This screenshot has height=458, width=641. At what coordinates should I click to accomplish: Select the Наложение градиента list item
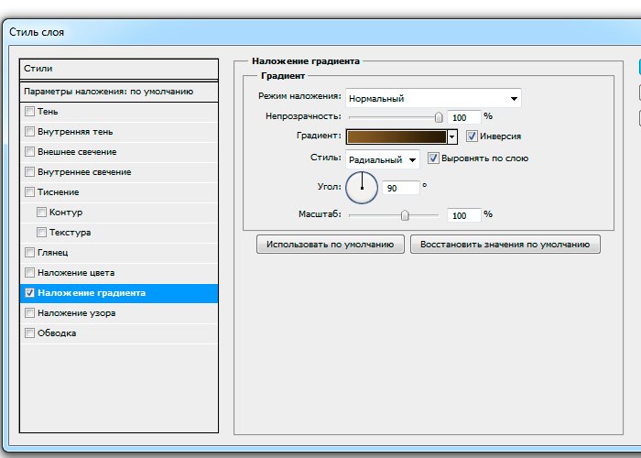coord(119,293)
